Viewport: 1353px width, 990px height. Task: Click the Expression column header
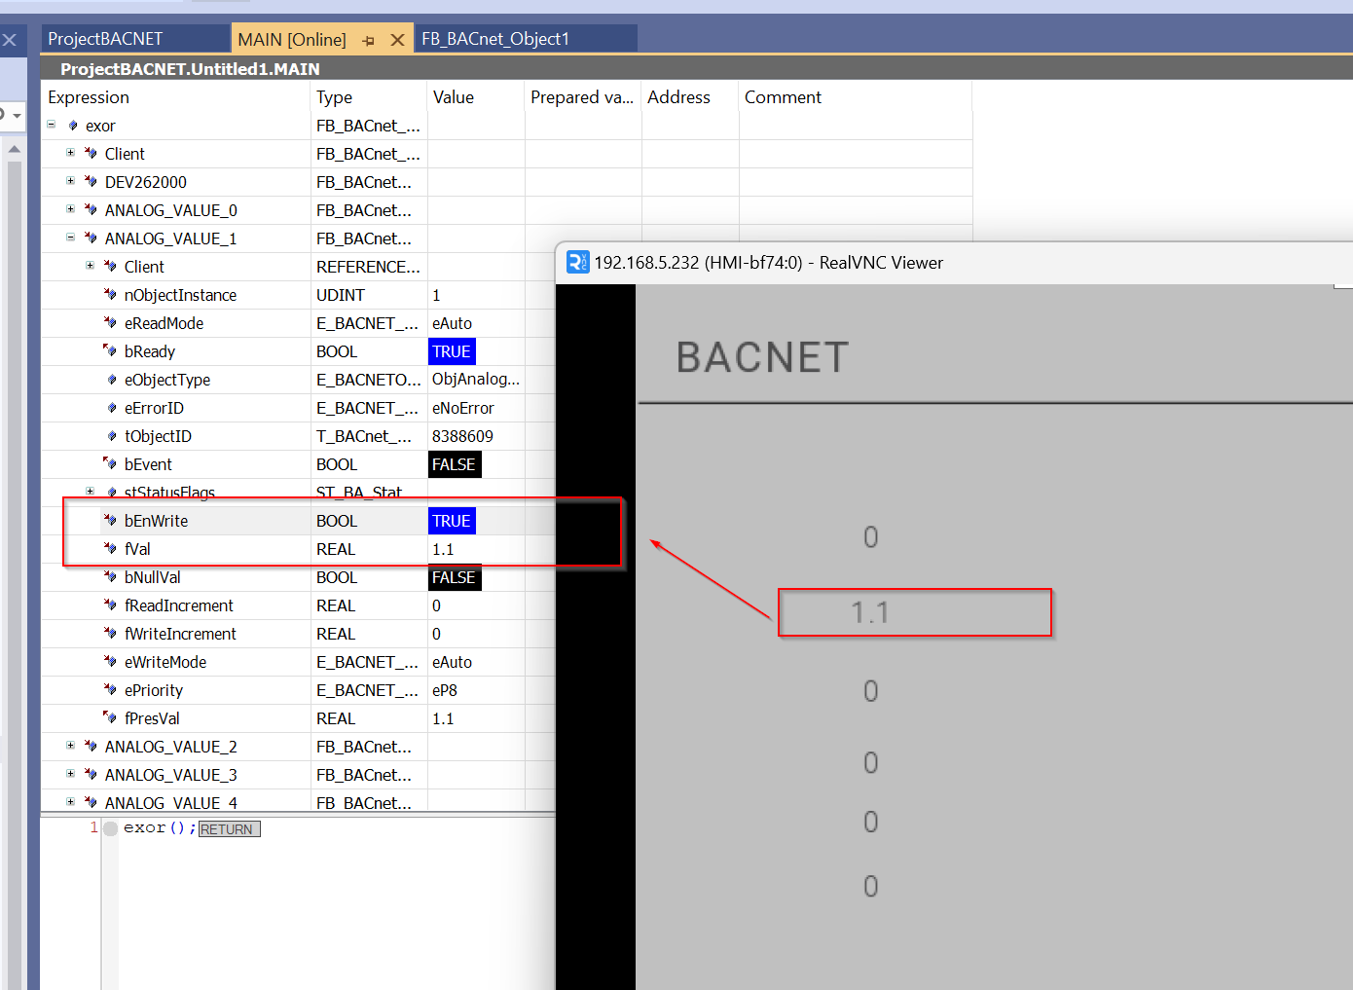point(175,97)
